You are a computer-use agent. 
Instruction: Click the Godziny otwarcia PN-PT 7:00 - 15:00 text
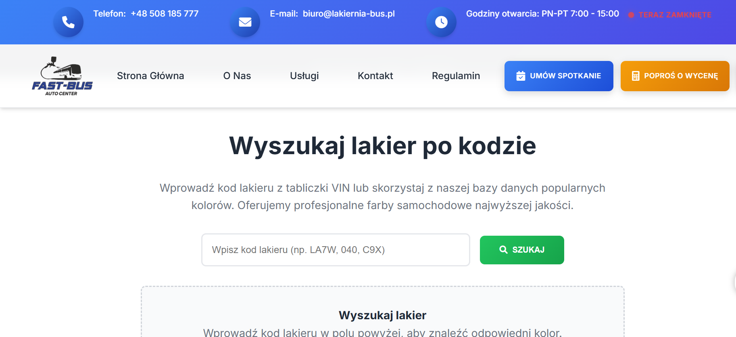(542, 14)
